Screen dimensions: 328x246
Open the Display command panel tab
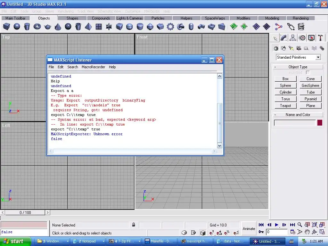(311, 38)
